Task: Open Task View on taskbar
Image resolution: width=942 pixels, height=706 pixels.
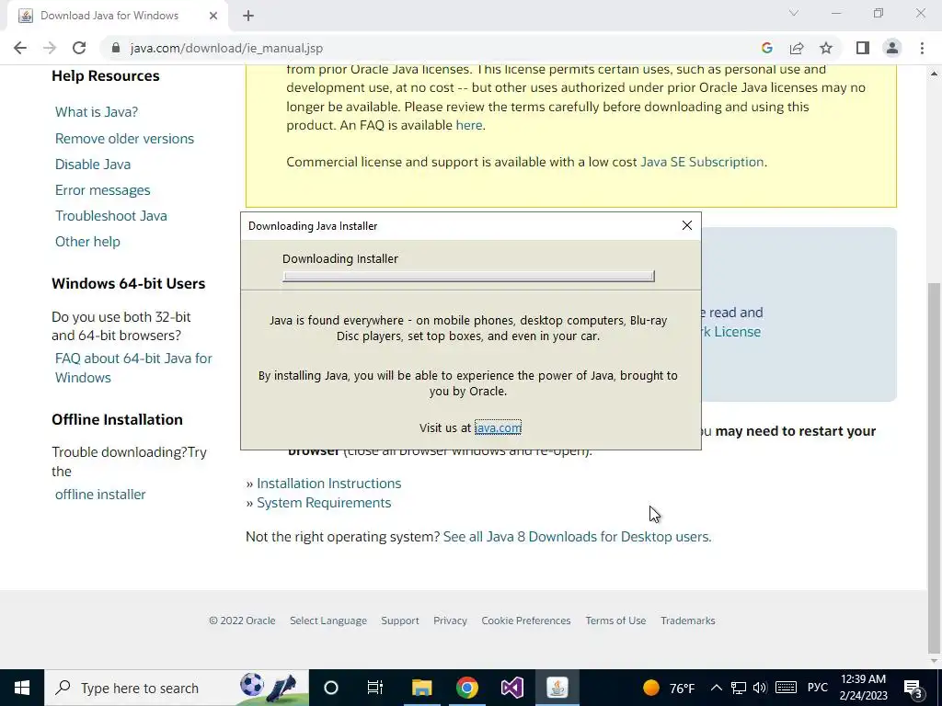Action: (x=375, y=688)
